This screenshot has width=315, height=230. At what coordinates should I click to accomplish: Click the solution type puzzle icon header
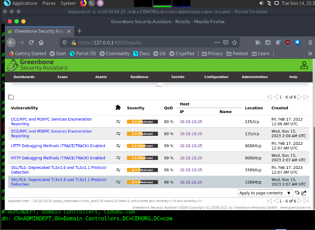tap(118, 108)
